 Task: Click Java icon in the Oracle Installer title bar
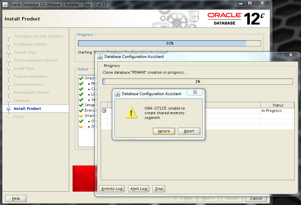click(x=5, y=4)
